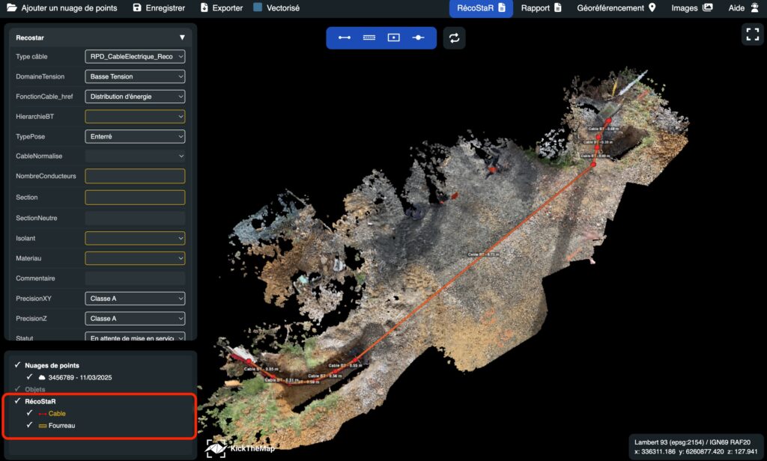Click the Enregistrer button label
Viewport: 767px width, 461px height.
pyautogui.click(x=166, y=7)
